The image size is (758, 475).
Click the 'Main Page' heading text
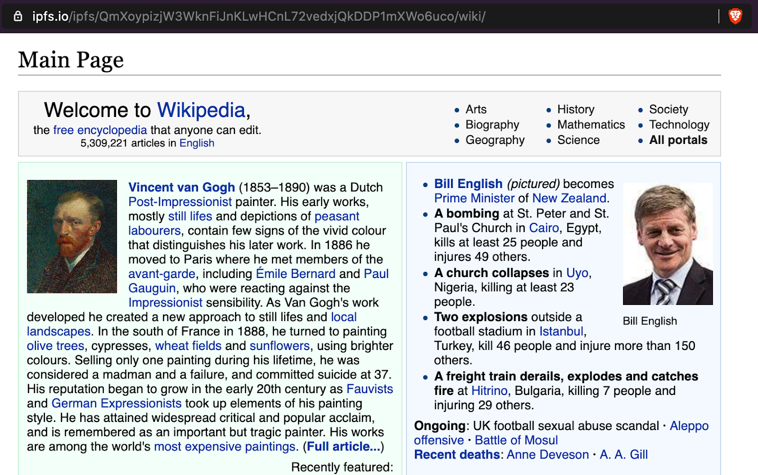71,60
